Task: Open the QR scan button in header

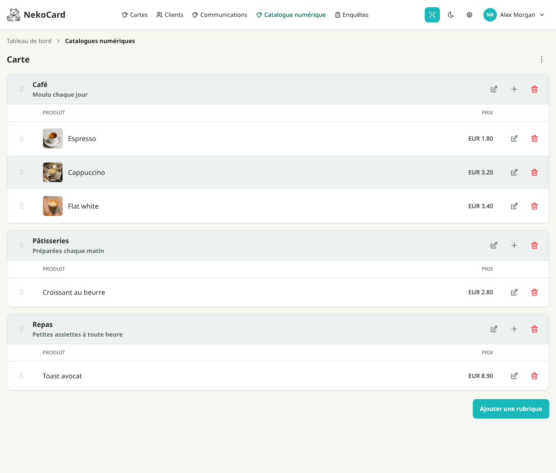Action: point(432,15)
